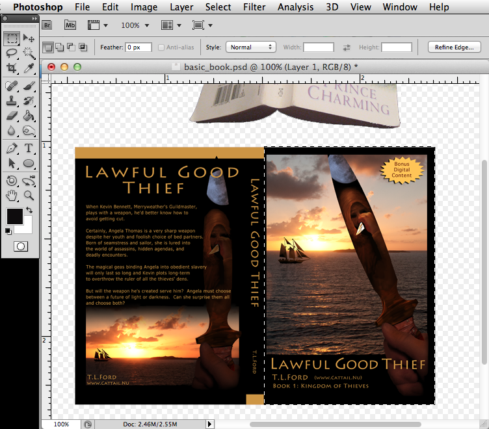Select the Rectangular Marquee tool
The width and height of the screenshot is (489, 429).
click(x=12, y=38)
